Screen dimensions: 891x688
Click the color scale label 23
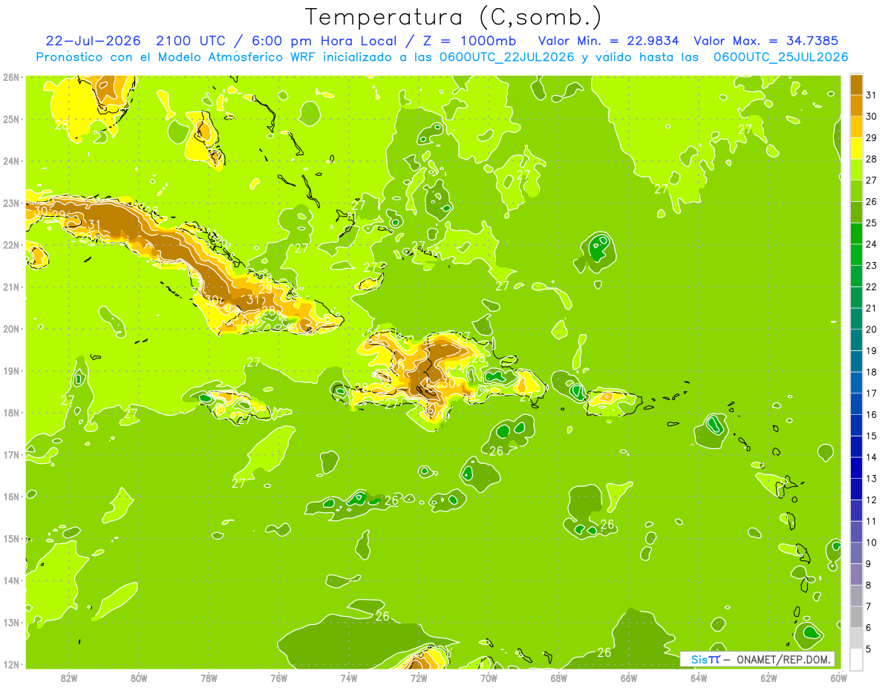[872, 266]
